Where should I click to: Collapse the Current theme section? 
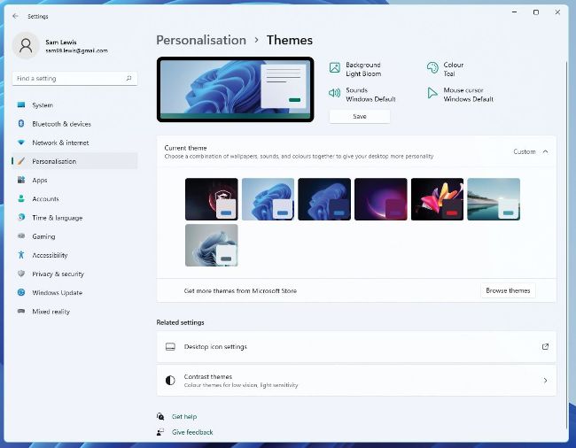click(x=545, y=151)
